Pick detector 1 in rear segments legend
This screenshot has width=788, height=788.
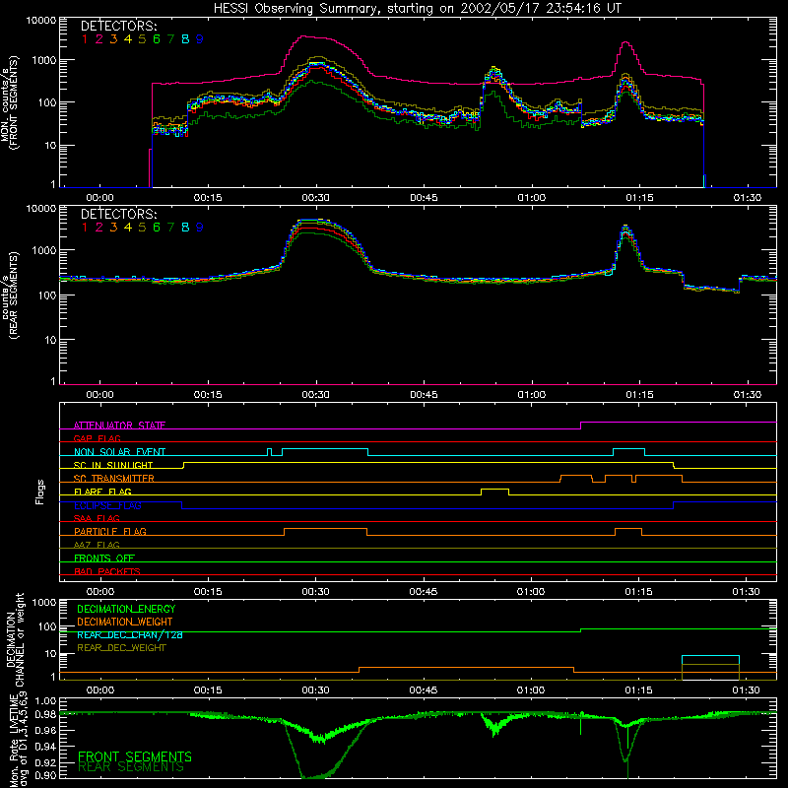click(x=85, y=228)
